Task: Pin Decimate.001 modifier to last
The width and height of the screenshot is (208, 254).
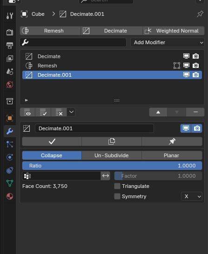Action: pos(172,141)
